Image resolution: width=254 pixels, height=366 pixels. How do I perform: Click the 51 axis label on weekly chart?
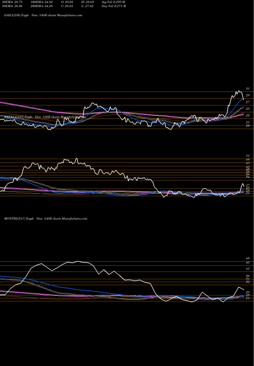(x=247, y=156)
